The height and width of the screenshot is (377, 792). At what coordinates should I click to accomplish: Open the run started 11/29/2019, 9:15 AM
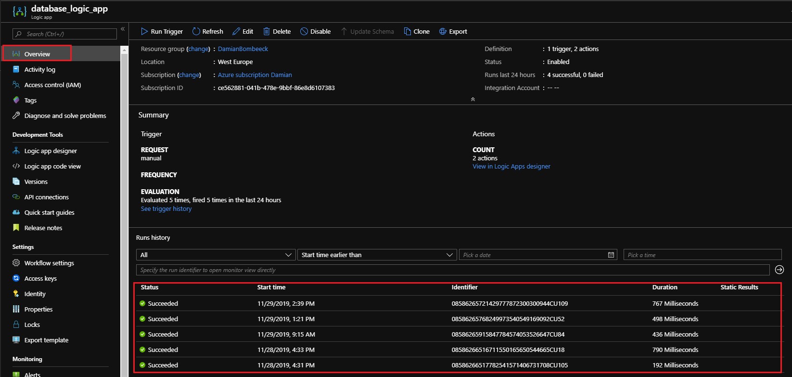458,334
